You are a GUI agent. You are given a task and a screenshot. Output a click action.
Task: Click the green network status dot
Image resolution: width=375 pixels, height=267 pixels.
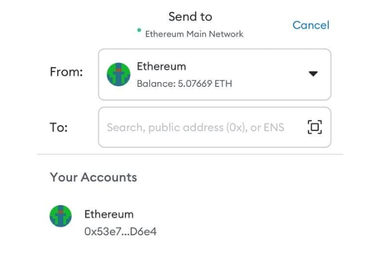pos(139,30)
